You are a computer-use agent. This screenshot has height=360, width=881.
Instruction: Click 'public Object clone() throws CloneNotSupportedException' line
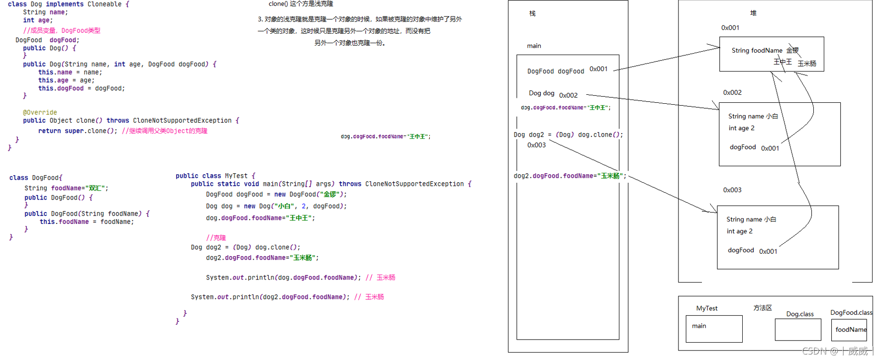pyautogui.click(x=131, y=121)
